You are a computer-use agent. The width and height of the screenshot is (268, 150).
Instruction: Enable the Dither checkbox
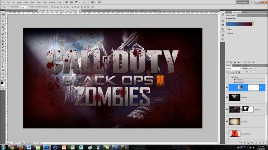tap(227, 29)
